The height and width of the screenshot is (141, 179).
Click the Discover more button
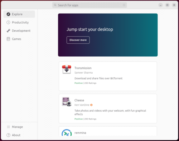coord(78,40)
